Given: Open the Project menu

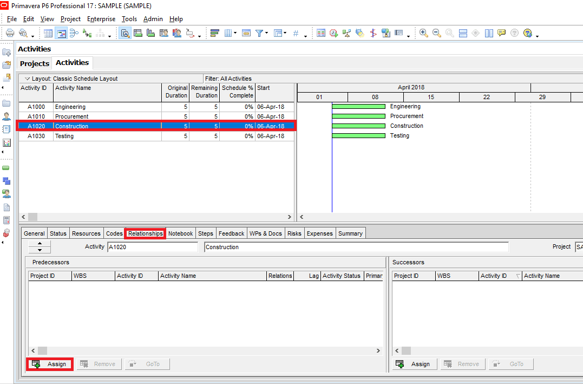Looking at the screenshot, I should [x=71, y=19].
